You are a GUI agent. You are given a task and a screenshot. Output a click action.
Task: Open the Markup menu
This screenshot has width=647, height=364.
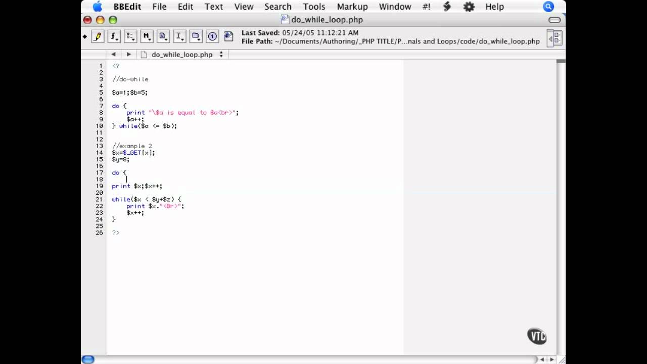[352, 7]
